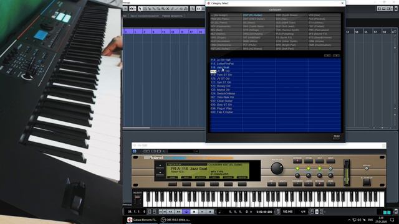Viewport: 399px width, 224px height.
Task: Select EGT (EL.Guitar) category
Action: pyautogui.click(x=259, y=15)
